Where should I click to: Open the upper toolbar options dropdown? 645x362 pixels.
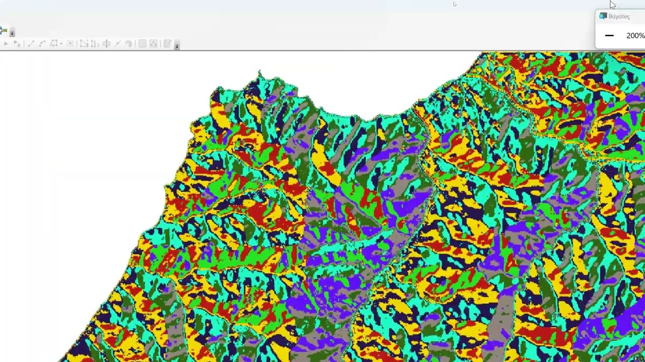click(x=12, y=33)
